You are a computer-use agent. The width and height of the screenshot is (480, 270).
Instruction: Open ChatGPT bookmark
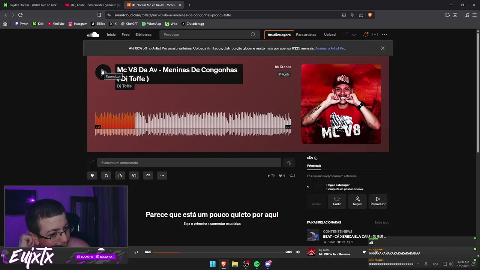(129, 24)
